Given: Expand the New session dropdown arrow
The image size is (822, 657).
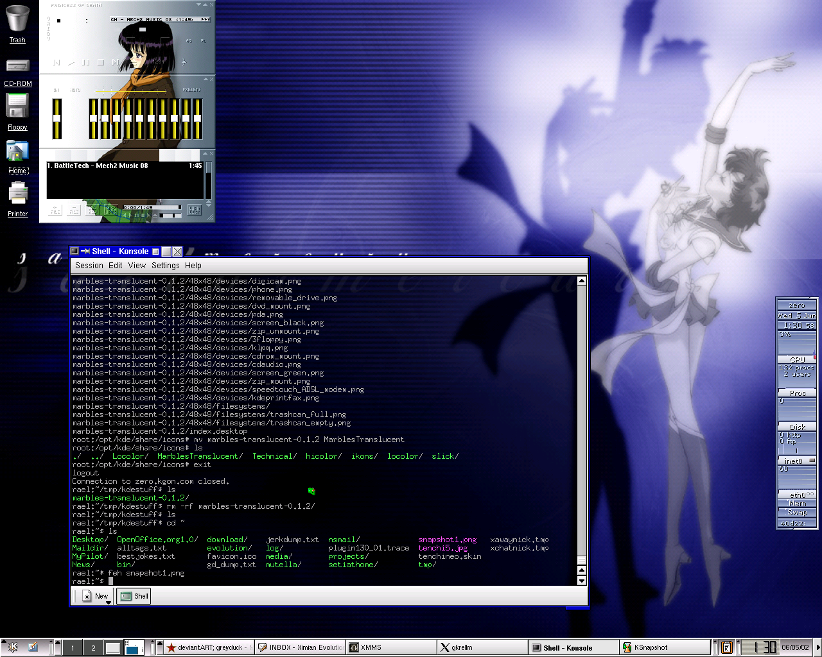Looking at the screenshot, I should tap(109, 602).
